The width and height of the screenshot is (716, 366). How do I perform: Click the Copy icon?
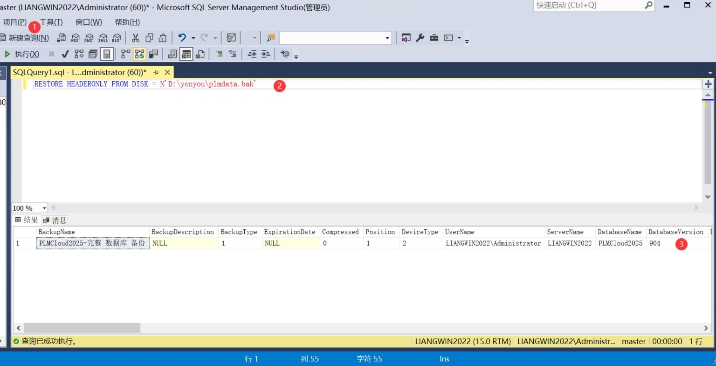[149, 38]
